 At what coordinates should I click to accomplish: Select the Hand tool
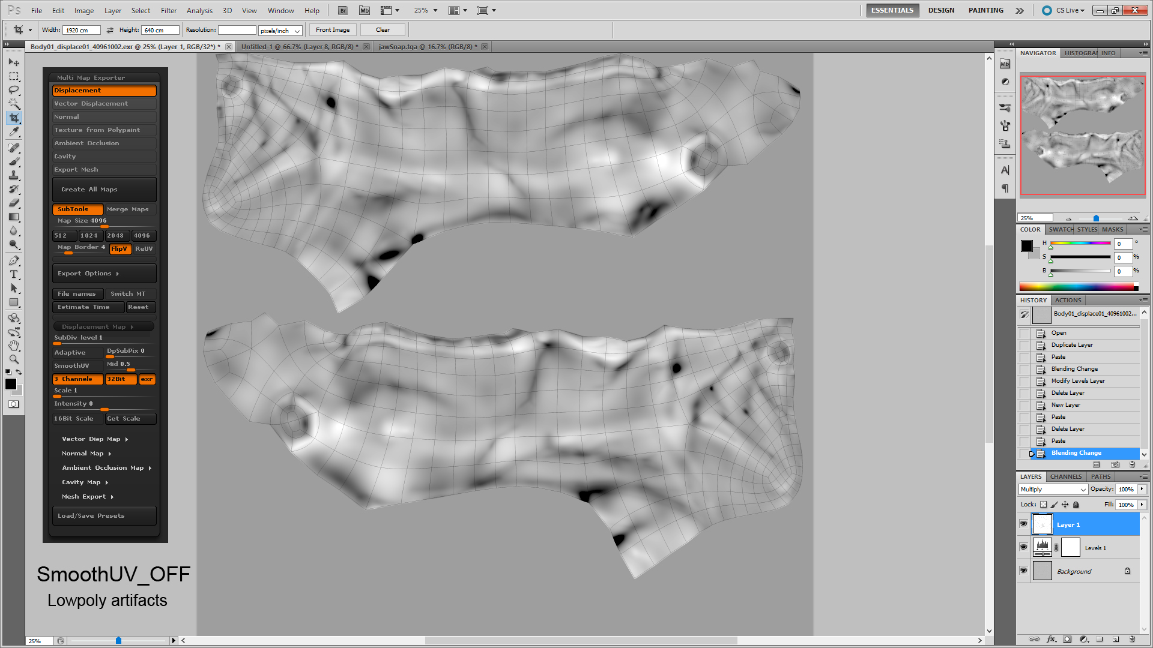pyautogui.click(x=14, y=346)
